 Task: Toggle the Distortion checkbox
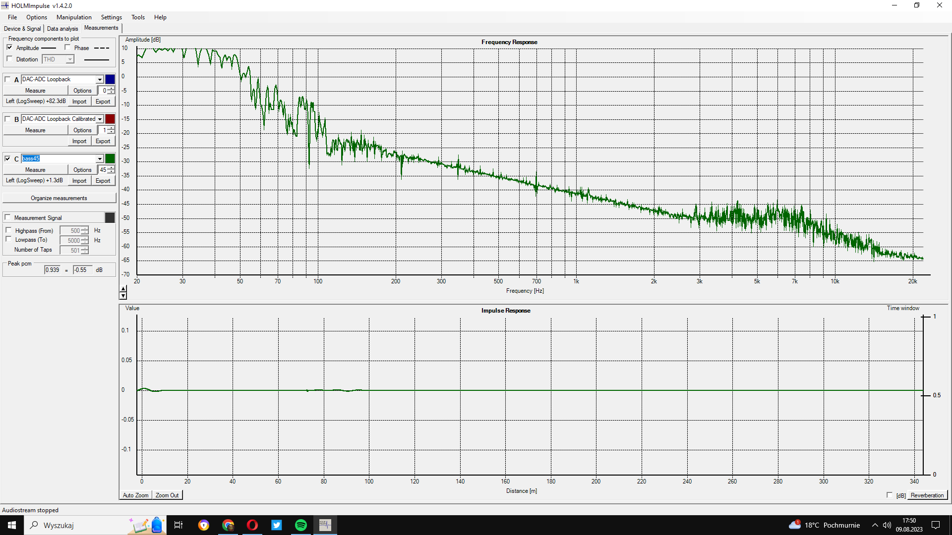coord(9,59)
